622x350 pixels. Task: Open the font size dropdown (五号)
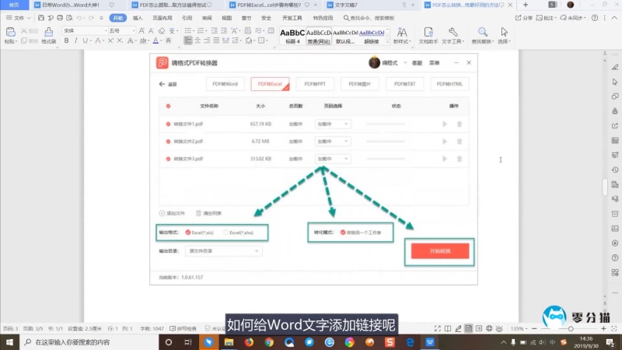pyautogui.click(x=123, y=30)
